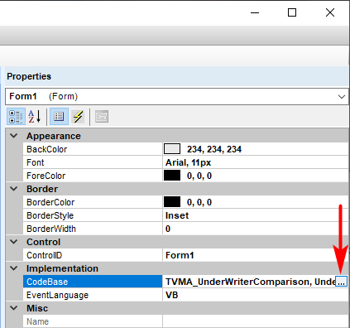Maximize the window

(x=292, y=12)
